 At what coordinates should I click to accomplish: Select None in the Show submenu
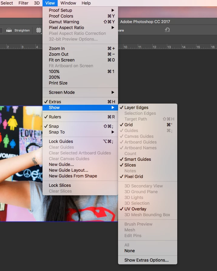[x=147, y=251]
